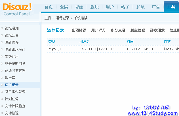179x116 pixels.
Task: Click 论坛公告 sidebar item
Action: 12,35
